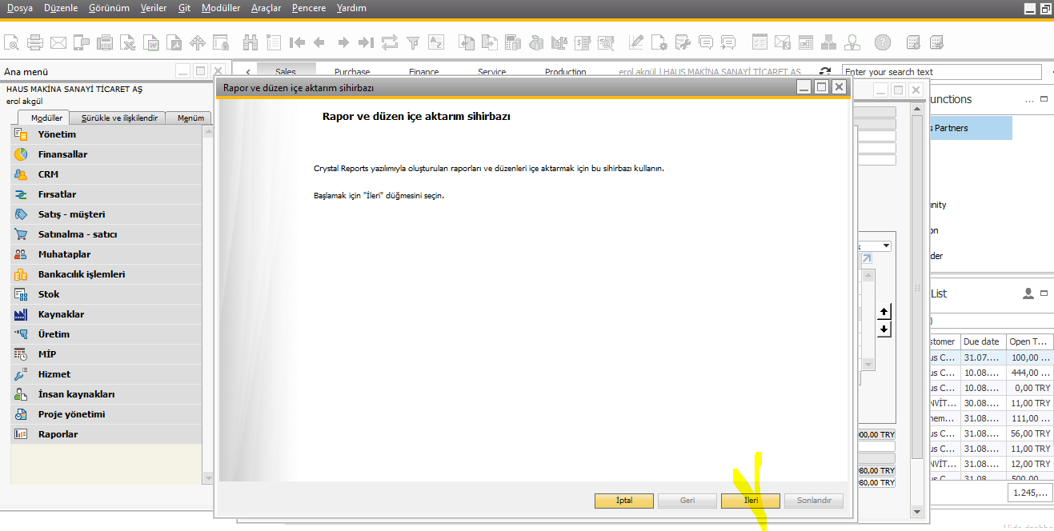Expand the Raporlar module
This screenshot has height=531, width=1054.
[x=58, y=434]
